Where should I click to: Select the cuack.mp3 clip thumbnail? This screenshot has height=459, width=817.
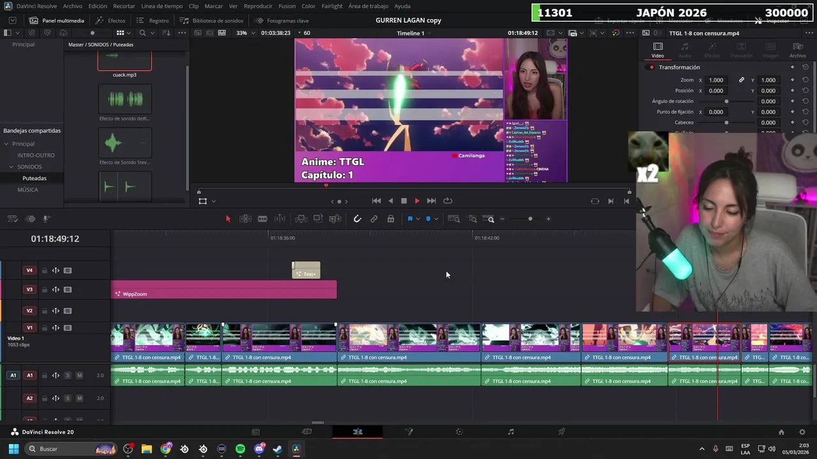(124, 61)
